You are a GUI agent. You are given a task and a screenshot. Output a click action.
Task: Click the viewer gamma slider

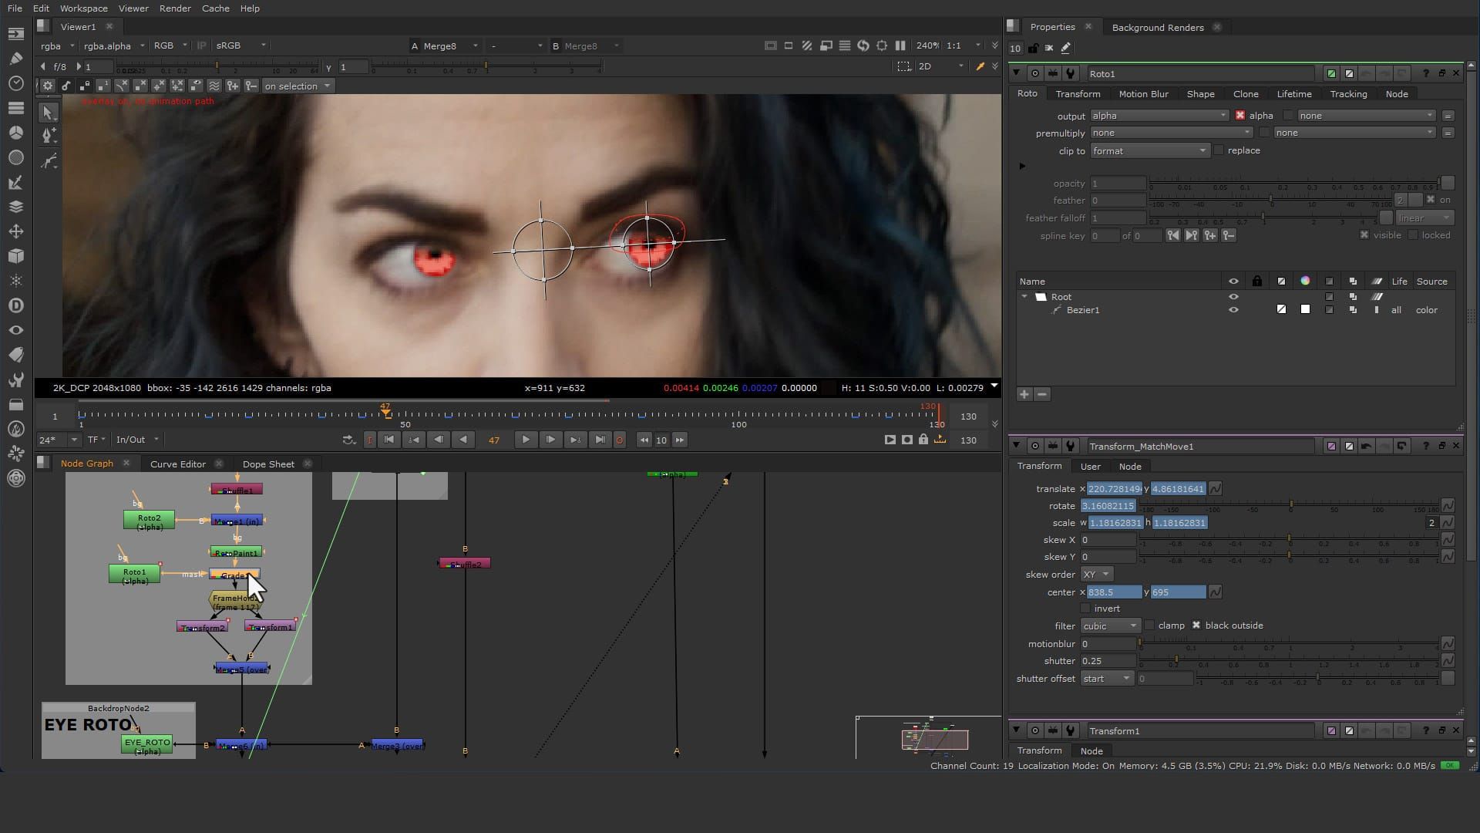(486, 67)
